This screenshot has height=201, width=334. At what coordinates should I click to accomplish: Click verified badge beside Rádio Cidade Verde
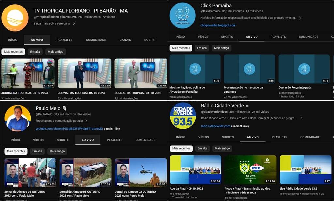tap(247, 106)
